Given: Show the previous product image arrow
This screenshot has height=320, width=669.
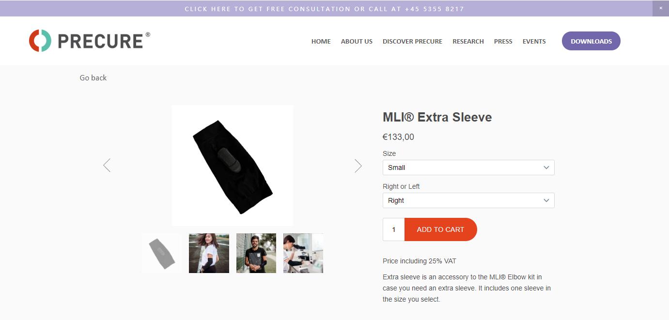Looking at the screenshot, I should (107, 166).
